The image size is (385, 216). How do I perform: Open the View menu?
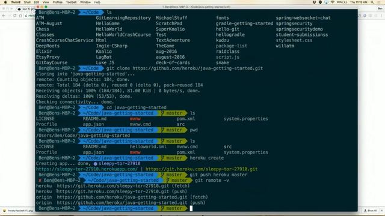click(x=46, y=2)
